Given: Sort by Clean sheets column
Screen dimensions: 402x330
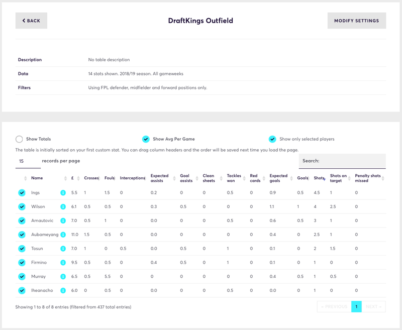Looking at the screenshot, I should click(212, 178).
